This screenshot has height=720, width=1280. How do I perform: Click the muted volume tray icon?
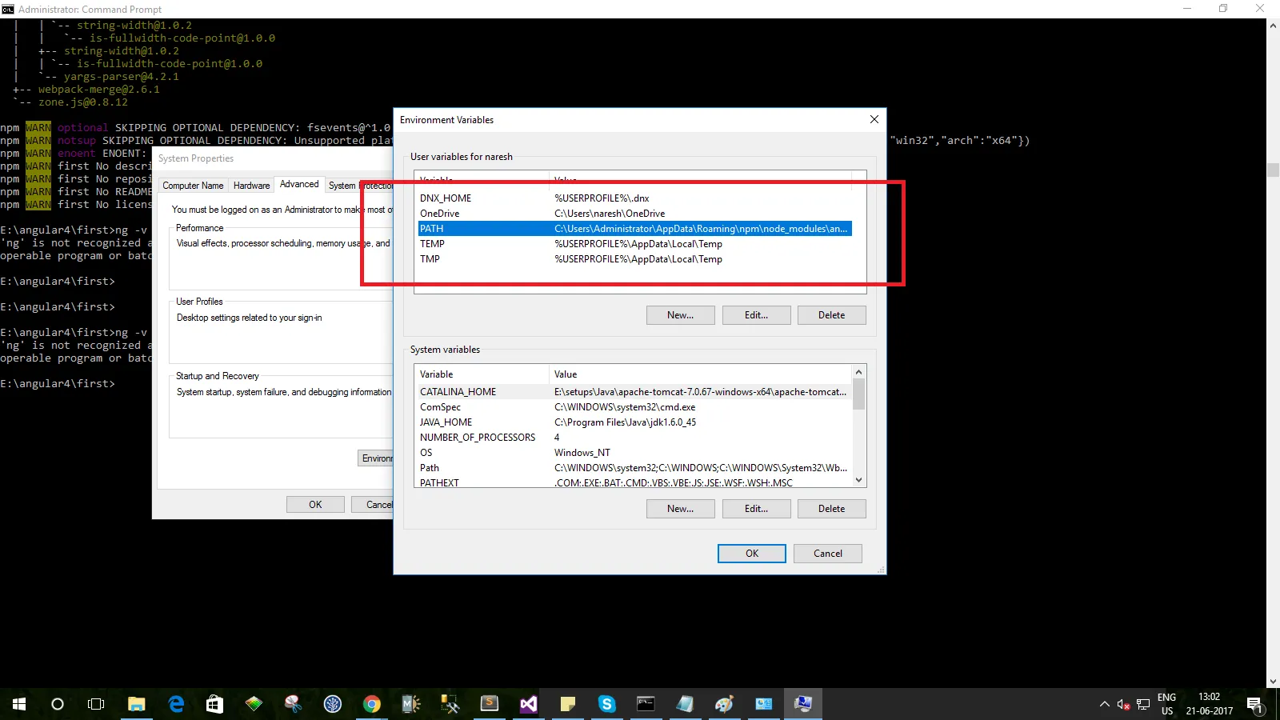pos(1123,704)
